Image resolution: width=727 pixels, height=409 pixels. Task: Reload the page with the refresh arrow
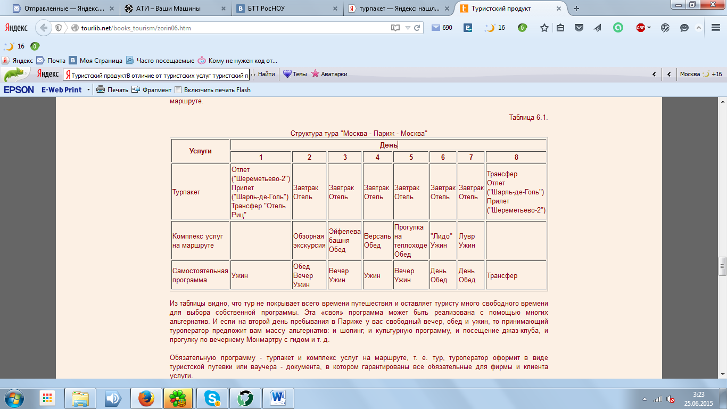[418, 28]
